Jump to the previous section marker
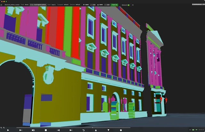 click(x=58, y=130)
